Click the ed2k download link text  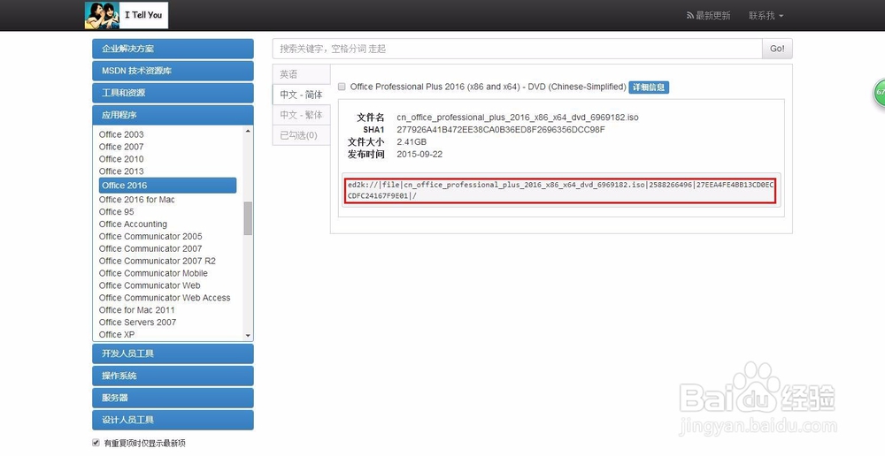coord(560,191)
